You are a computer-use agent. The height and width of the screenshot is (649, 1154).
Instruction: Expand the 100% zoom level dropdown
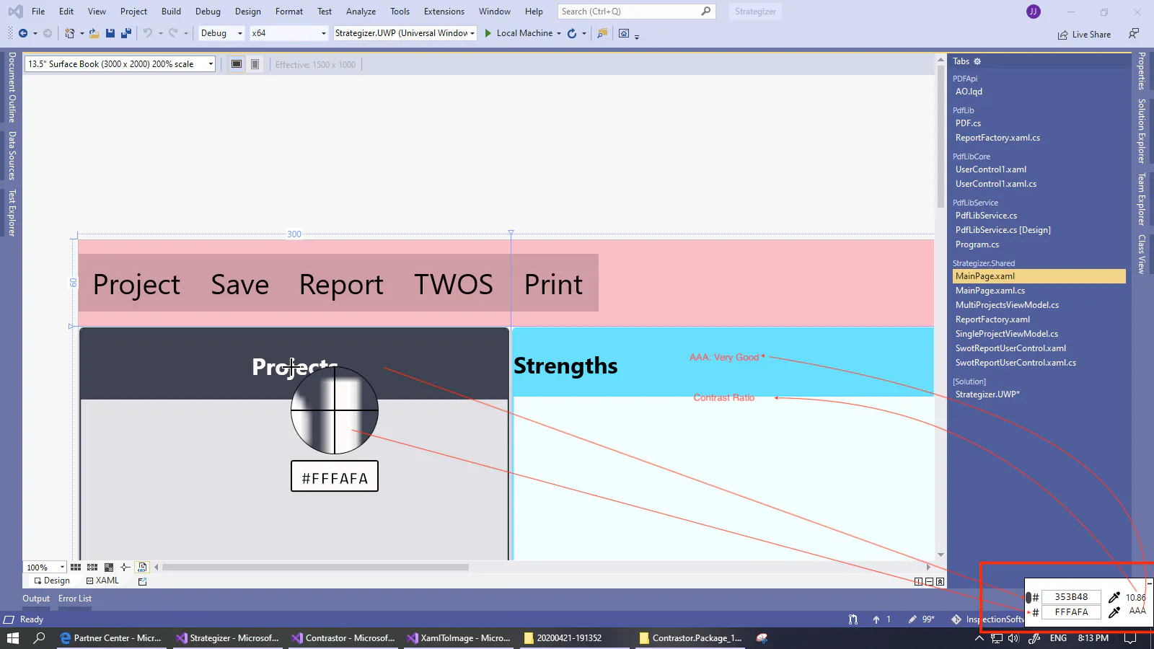pos(62,568)
